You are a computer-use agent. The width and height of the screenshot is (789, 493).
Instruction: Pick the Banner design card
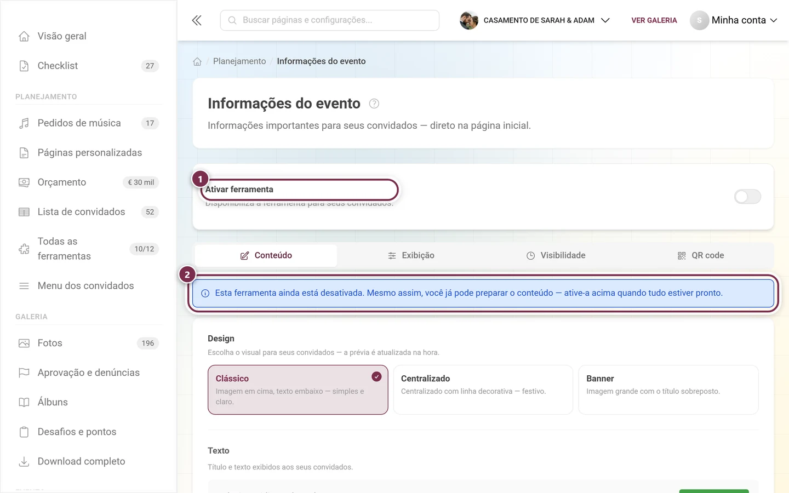pyautogui.click(x=668, y=390)
